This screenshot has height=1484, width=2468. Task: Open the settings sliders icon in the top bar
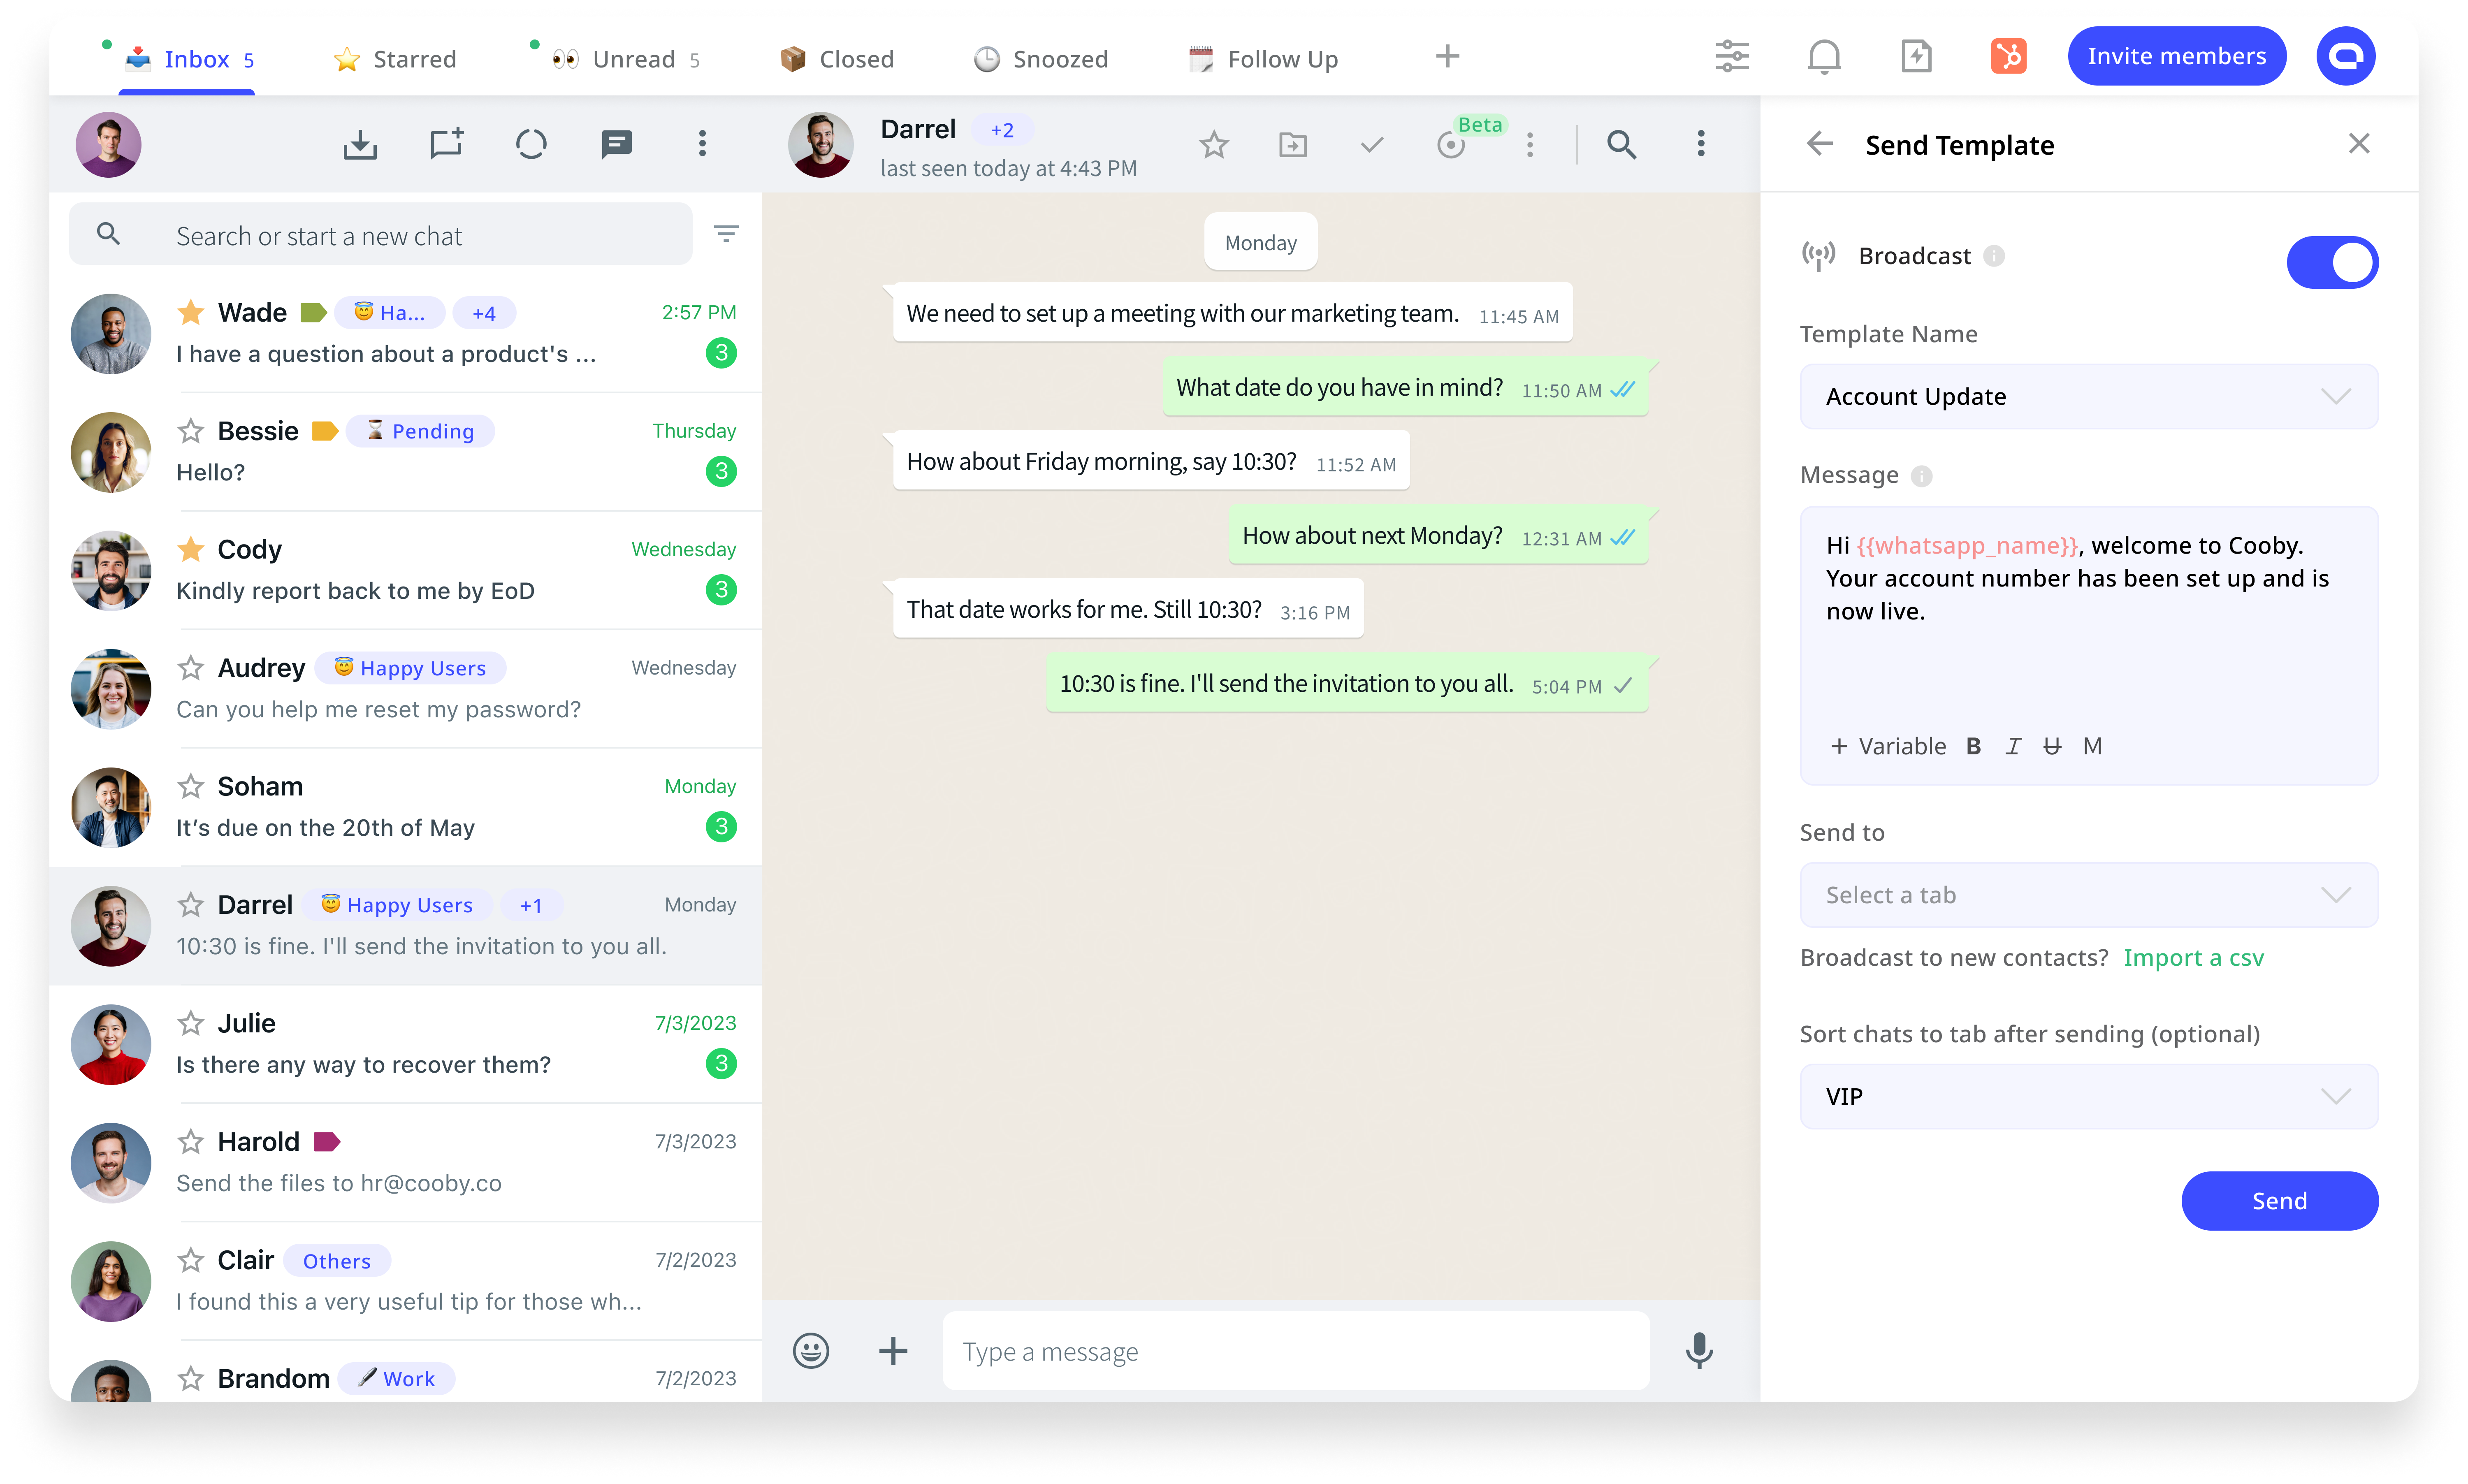(x=1732, y=56)
